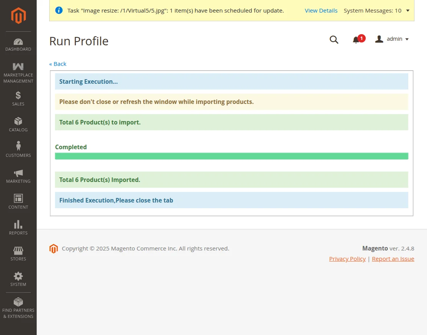The width and height of the screenshot is (427, 335).
Task: Open the global search magnifier
Action: [x=334, y=39]
